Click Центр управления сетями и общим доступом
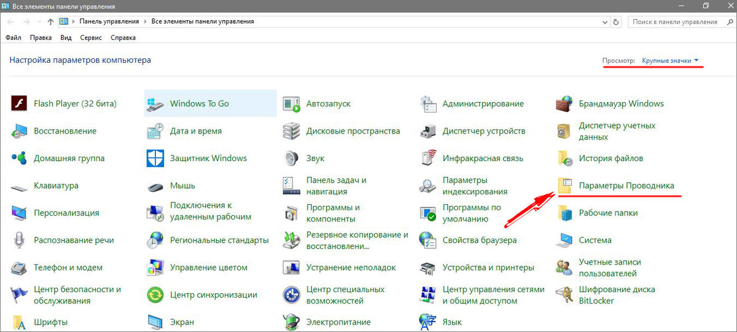Viewport: 737px width, 332px height. (x=493, y=295)
